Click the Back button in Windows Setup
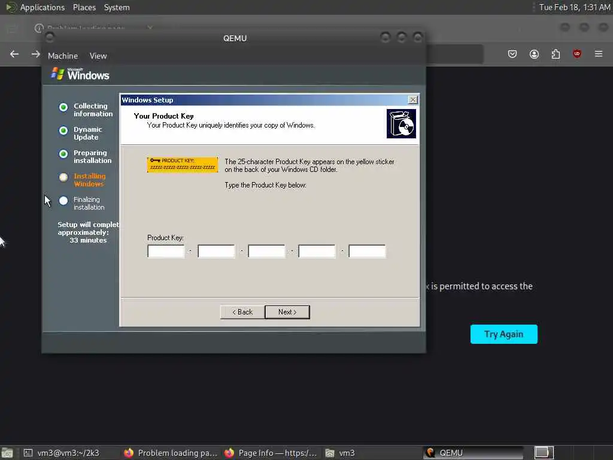This screenshot has height=460, width=613. (x=242, y=312)
